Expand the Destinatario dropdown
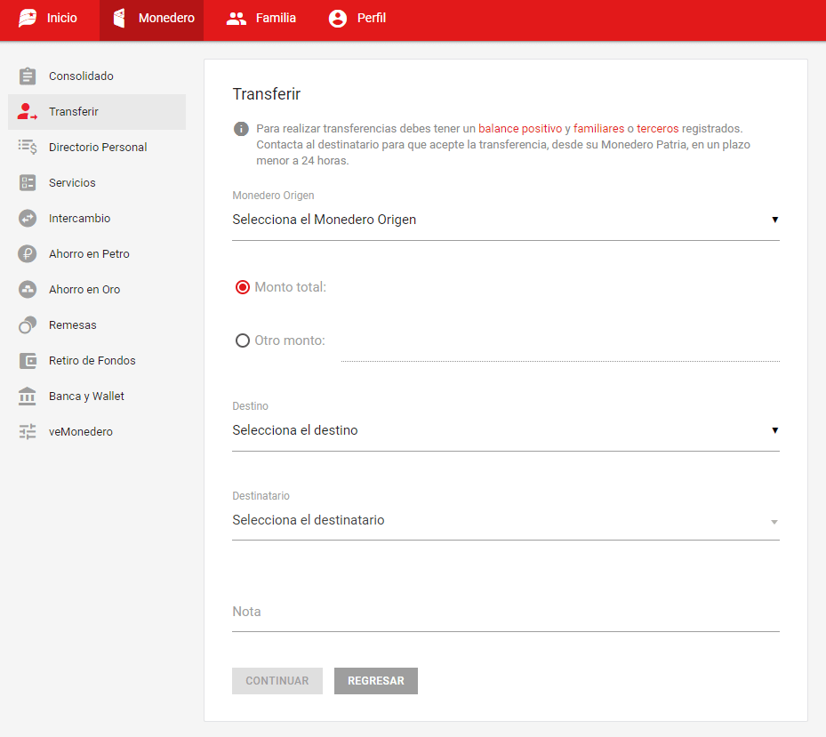This screenshot has height=737, width=826. [x=505, y=520]
